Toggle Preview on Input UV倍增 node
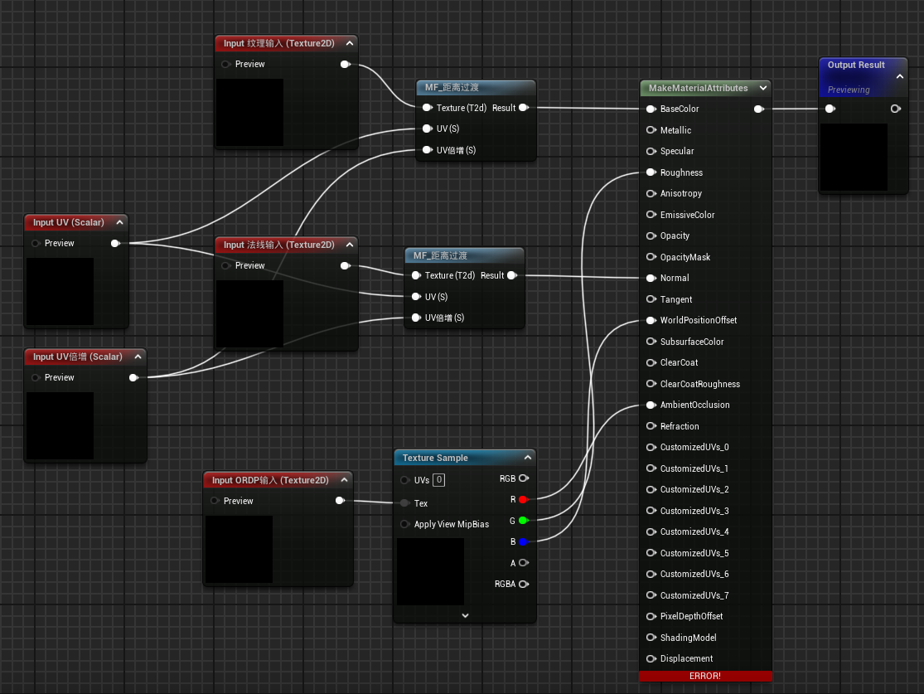Screen dimensions: 924x694 (36, 378)
